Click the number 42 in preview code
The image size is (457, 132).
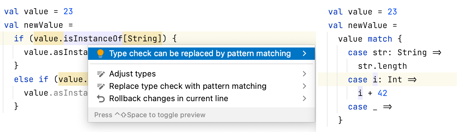[382, 93]
